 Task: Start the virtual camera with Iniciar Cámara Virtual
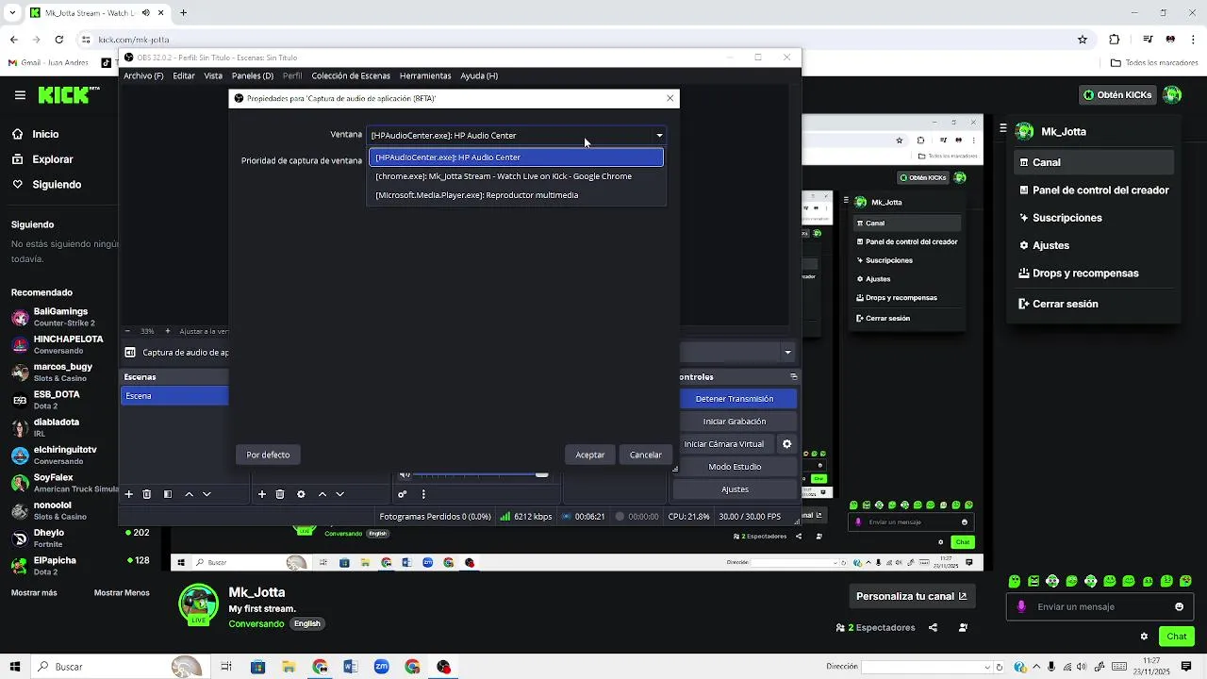724,444
